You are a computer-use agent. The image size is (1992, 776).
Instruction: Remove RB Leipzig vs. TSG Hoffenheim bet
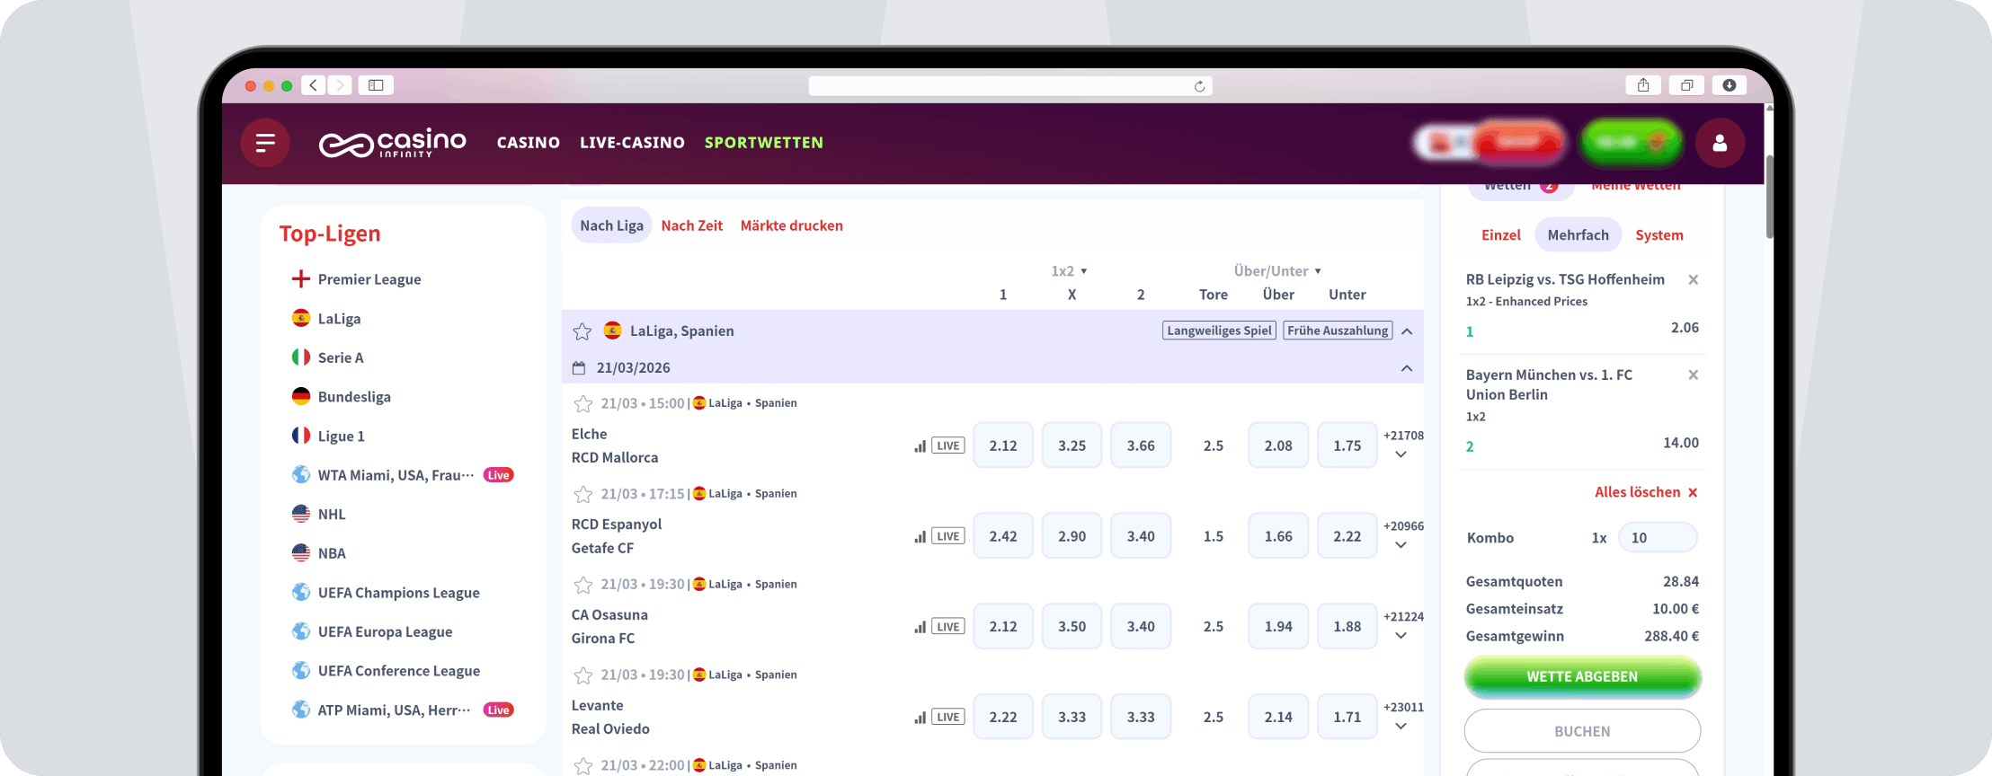click(x=1693, y=280)
